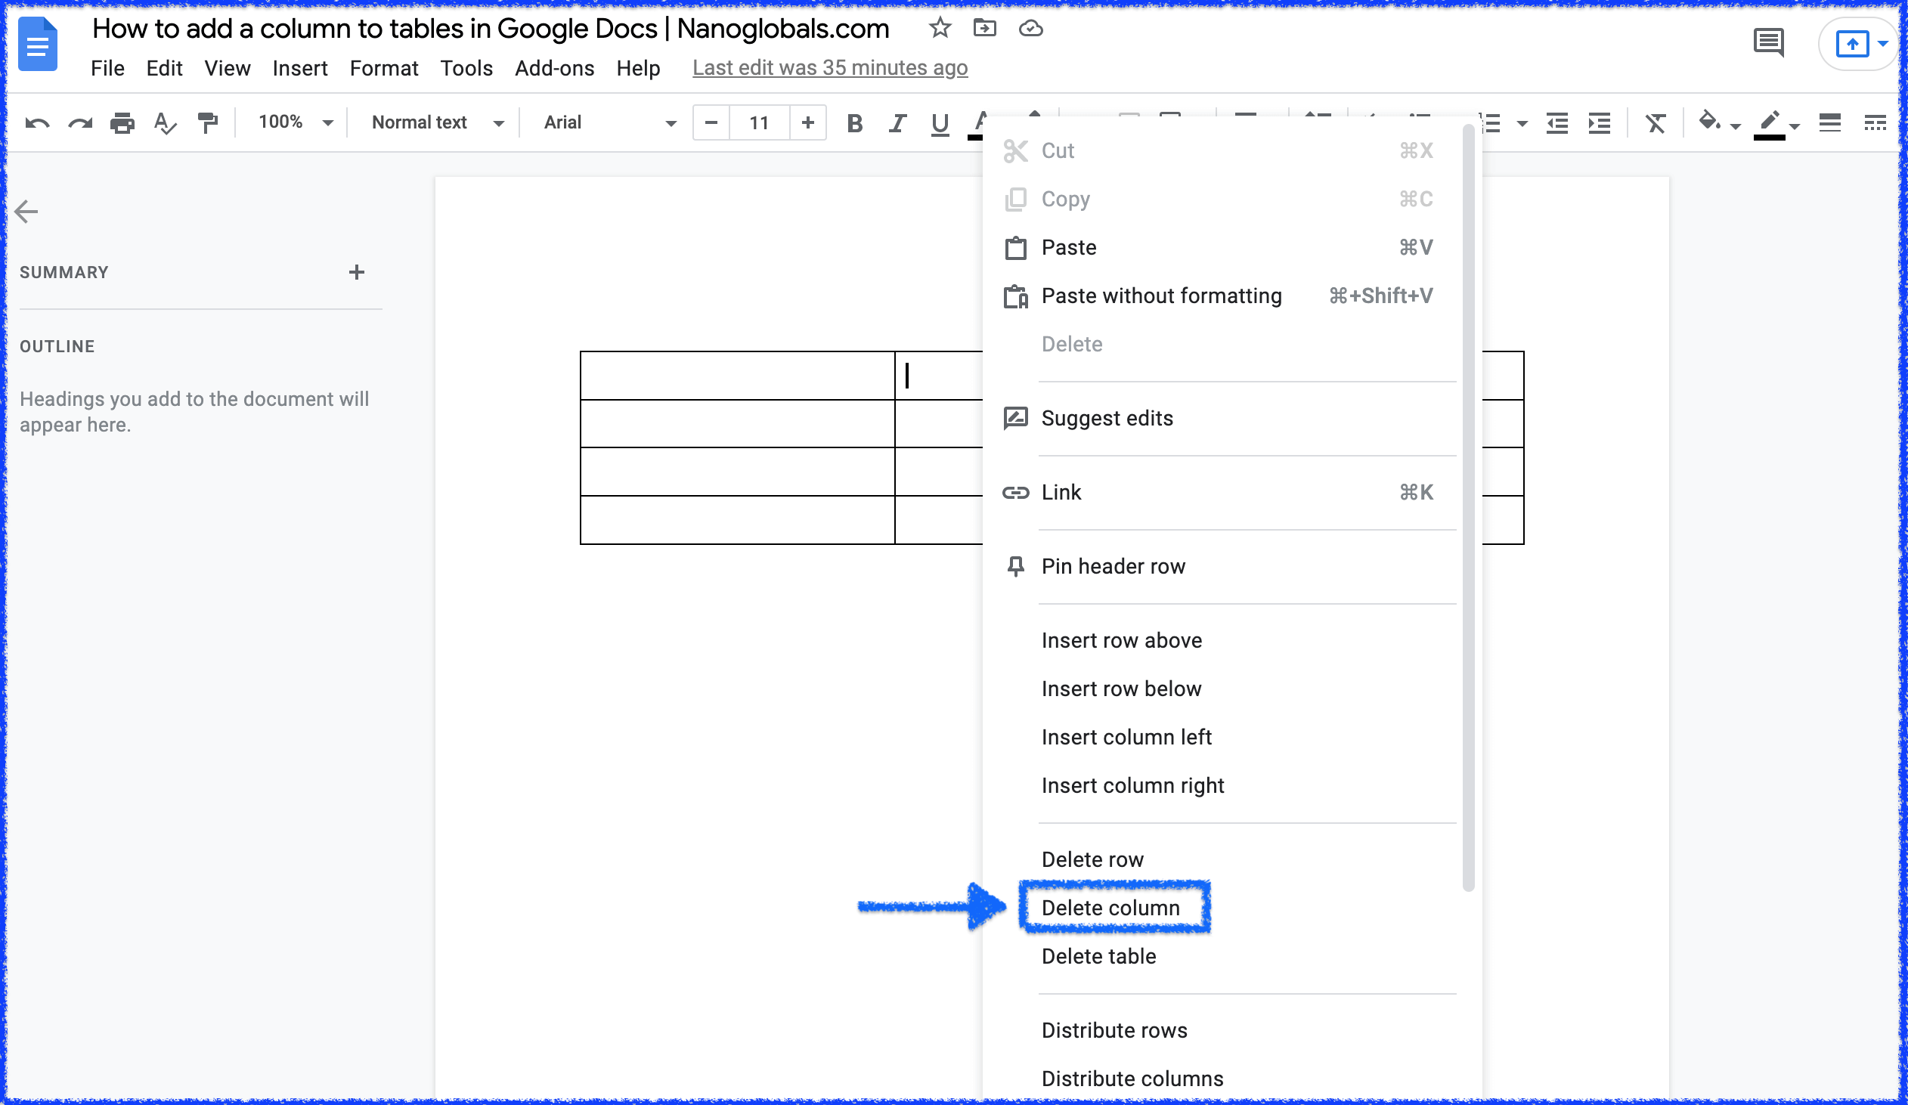Click Insert row above menu item
Image resolution: width=1908 pixels, height=1105 pixels.
tap(1120, 641)
